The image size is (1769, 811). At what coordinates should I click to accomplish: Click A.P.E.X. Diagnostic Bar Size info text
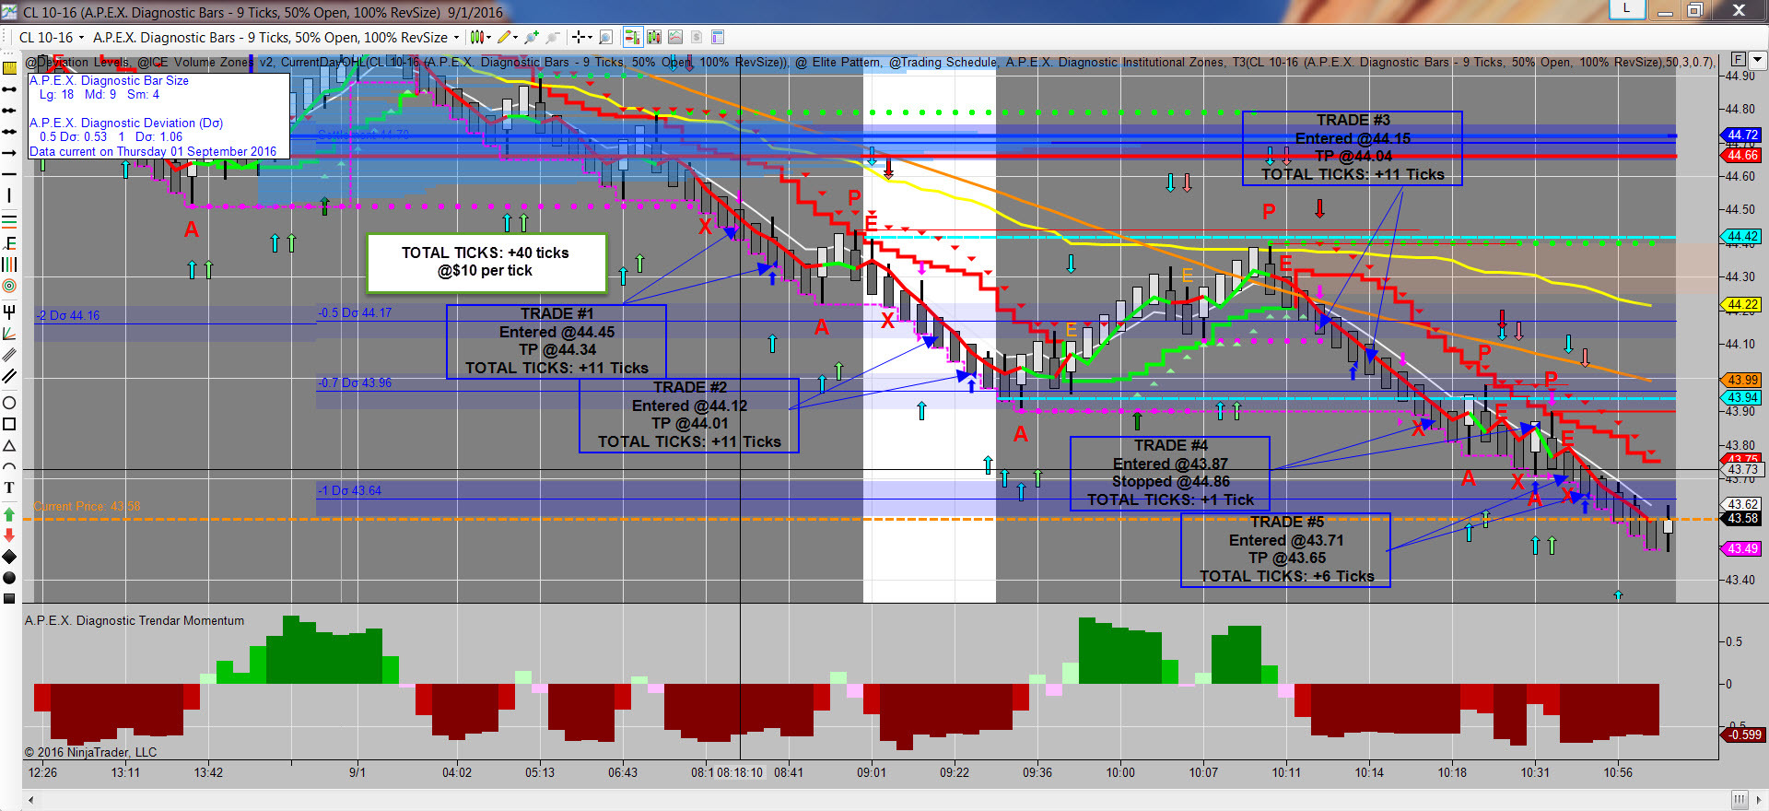109,81
